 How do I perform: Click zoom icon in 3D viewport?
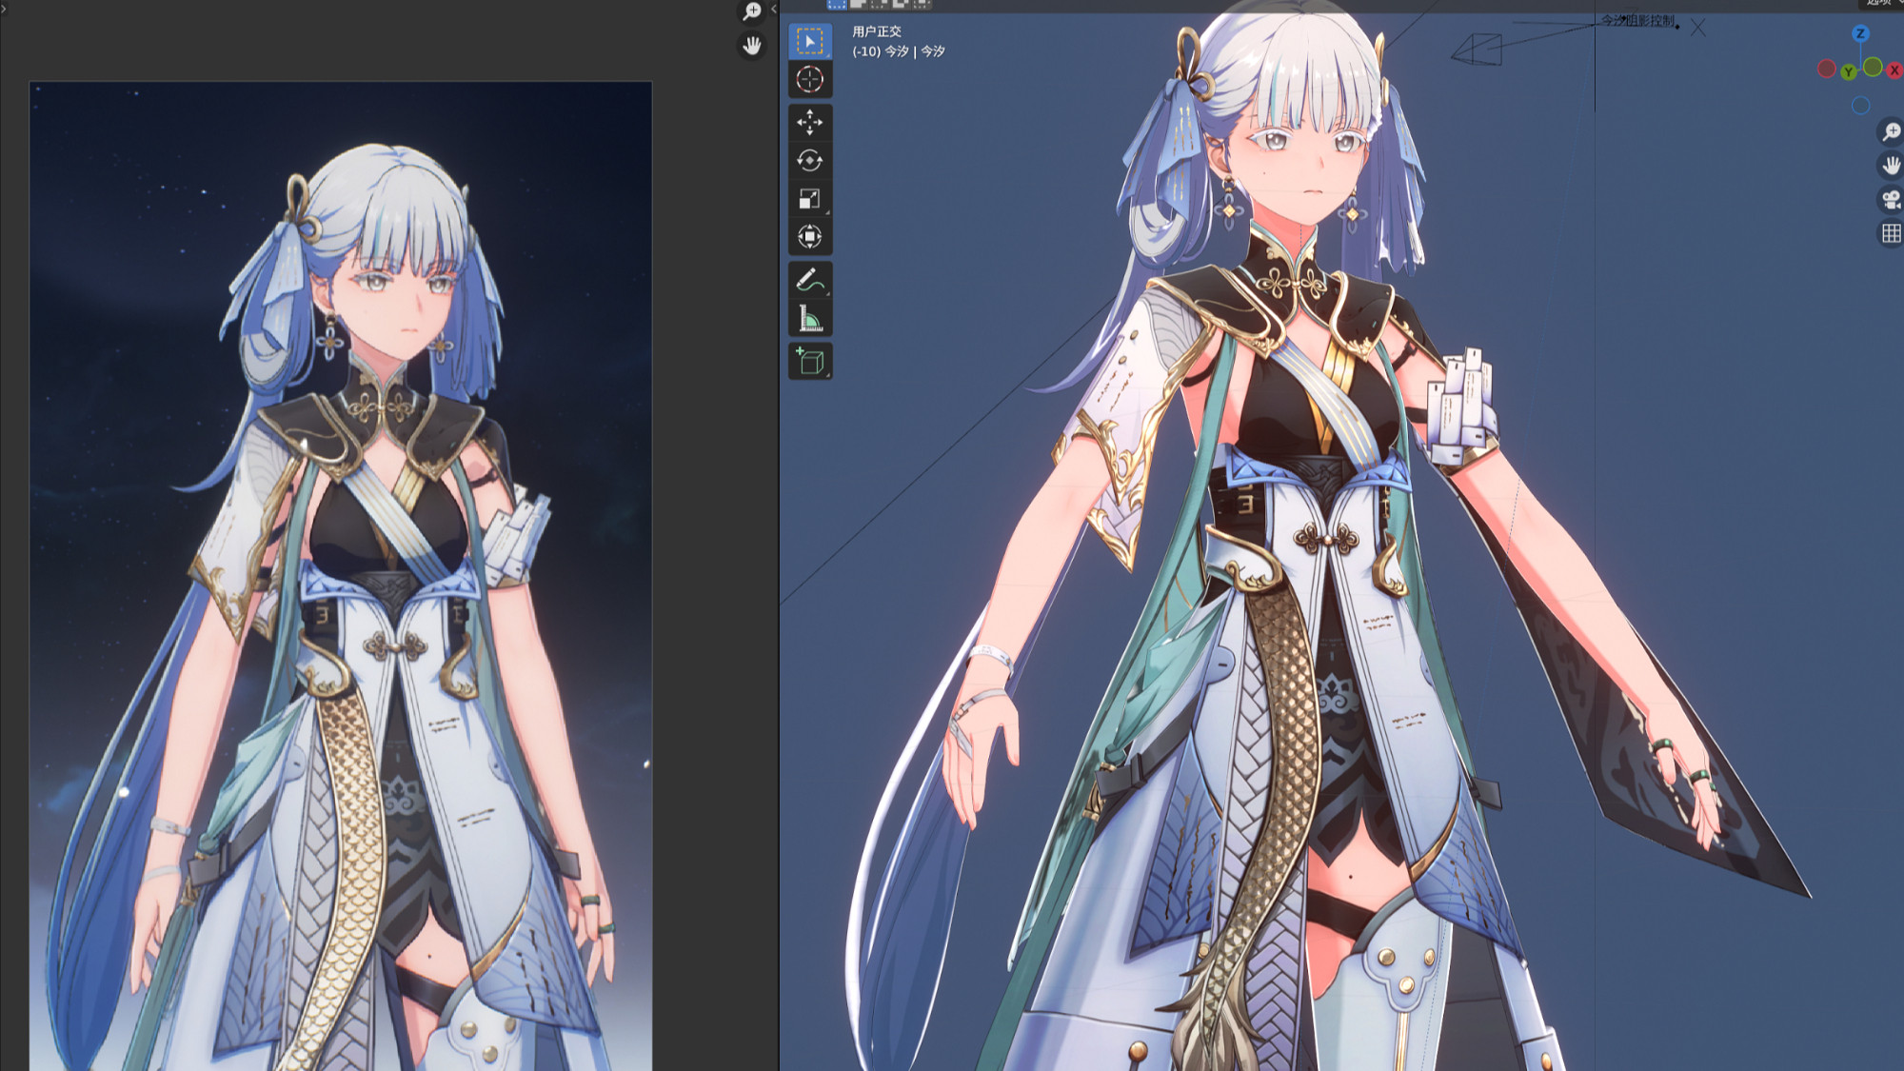(x=1891, y=131)
